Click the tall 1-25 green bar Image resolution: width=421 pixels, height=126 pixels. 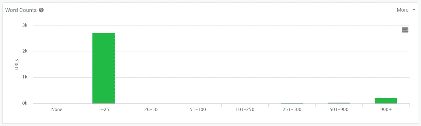(103, 68)
